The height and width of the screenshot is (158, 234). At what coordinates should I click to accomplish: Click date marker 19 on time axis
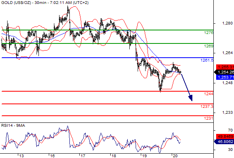point(144,156)
